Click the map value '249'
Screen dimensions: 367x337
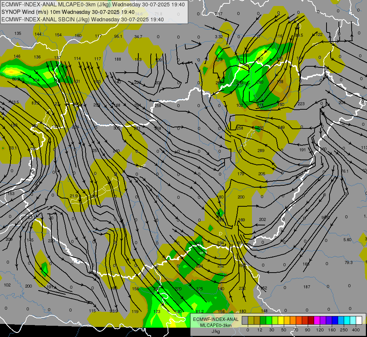coord(281,127)
